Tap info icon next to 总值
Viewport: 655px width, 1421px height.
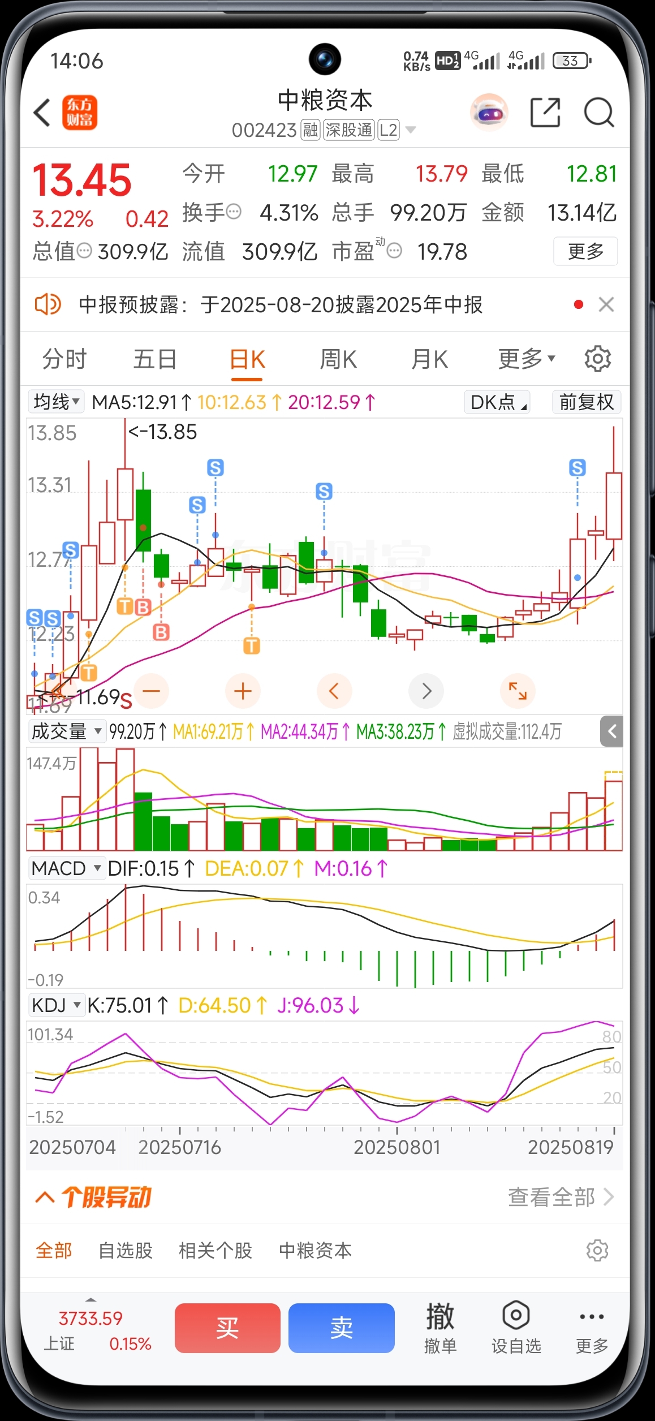click(x=84, y=251)
